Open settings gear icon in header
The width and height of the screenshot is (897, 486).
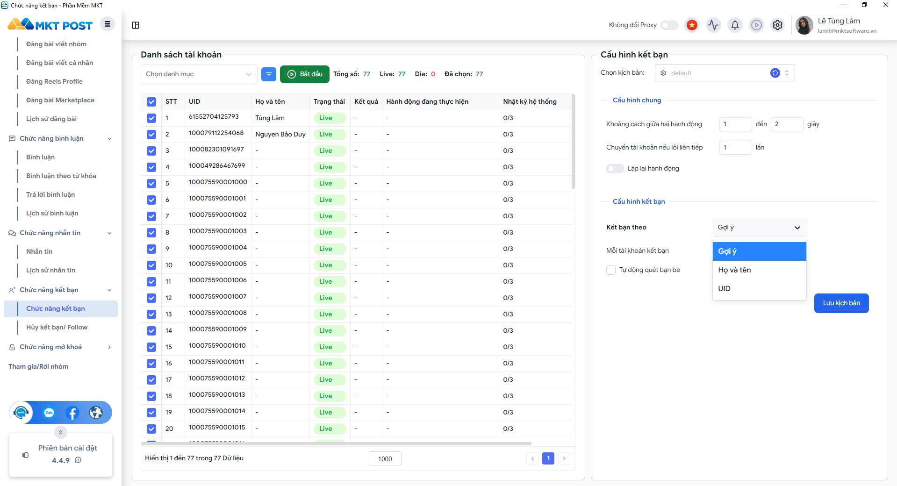[777, 25]
